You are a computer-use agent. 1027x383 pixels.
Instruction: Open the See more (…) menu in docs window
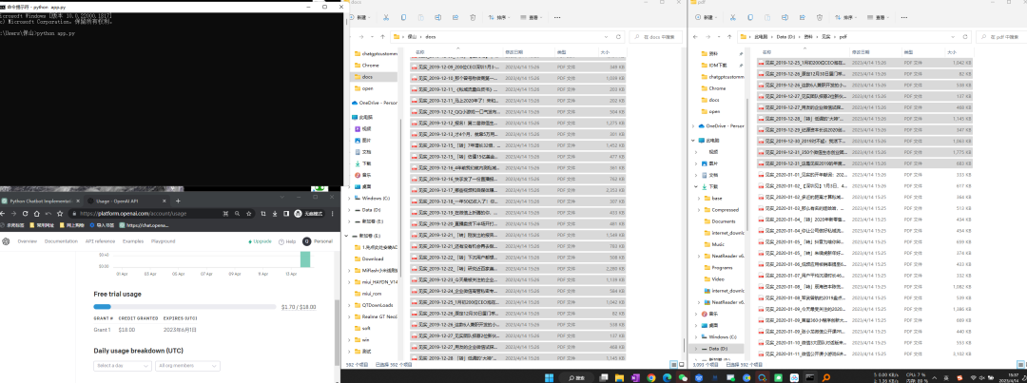click(x=556, y=17)
